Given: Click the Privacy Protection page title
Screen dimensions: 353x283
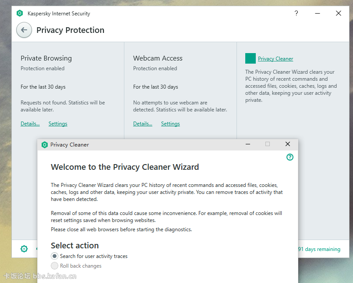Looking at the screenshot, I should point(70,30).
